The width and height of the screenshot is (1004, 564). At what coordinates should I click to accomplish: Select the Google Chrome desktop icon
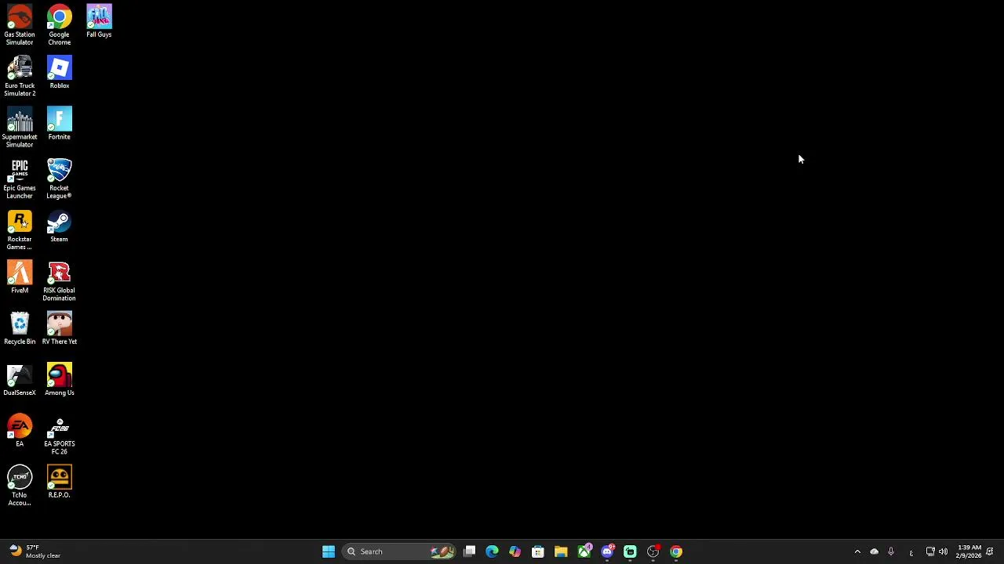point(60,25)
